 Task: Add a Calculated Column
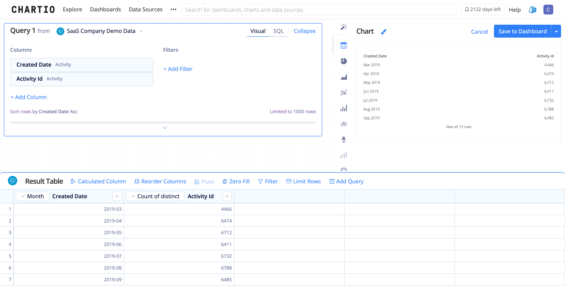point(98,181)
